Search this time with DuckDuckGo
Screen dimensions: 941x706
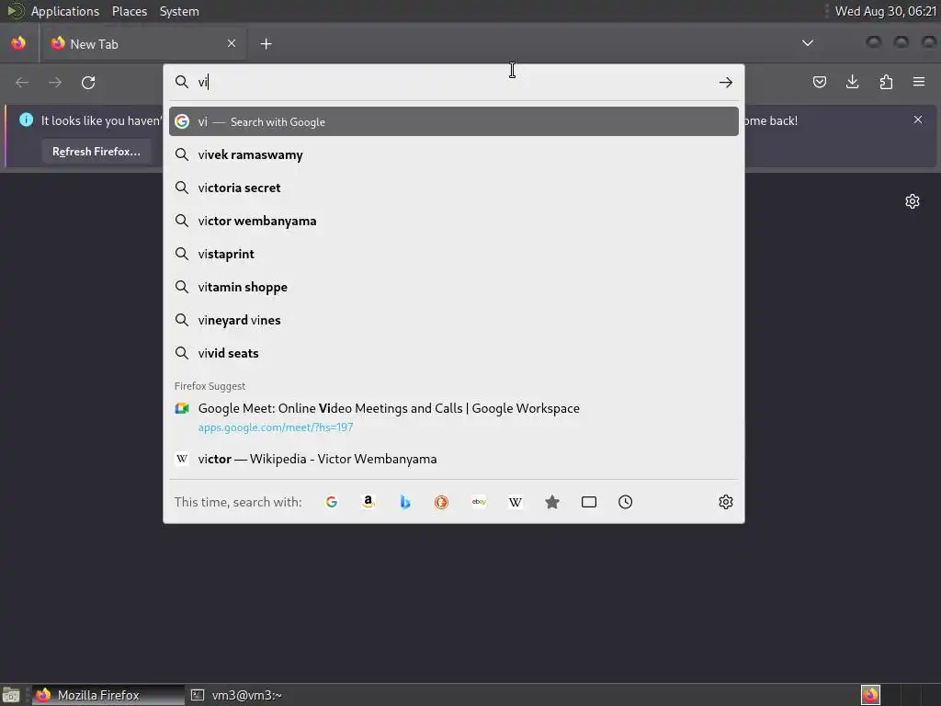[442, 502]
